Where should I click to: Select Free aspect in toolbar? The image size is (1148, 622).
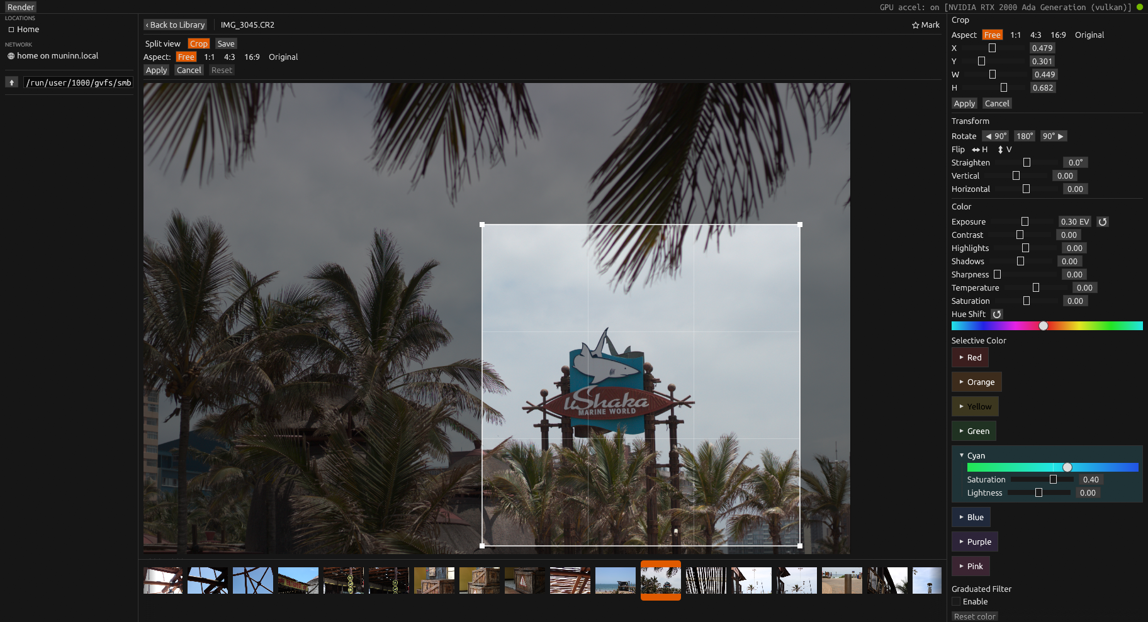186,57
